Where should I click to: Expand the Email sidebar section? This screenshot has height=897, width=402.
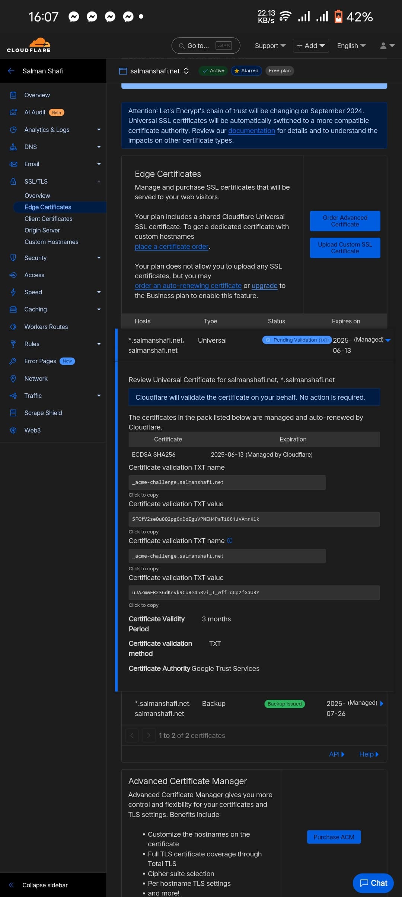click(99, 164)
